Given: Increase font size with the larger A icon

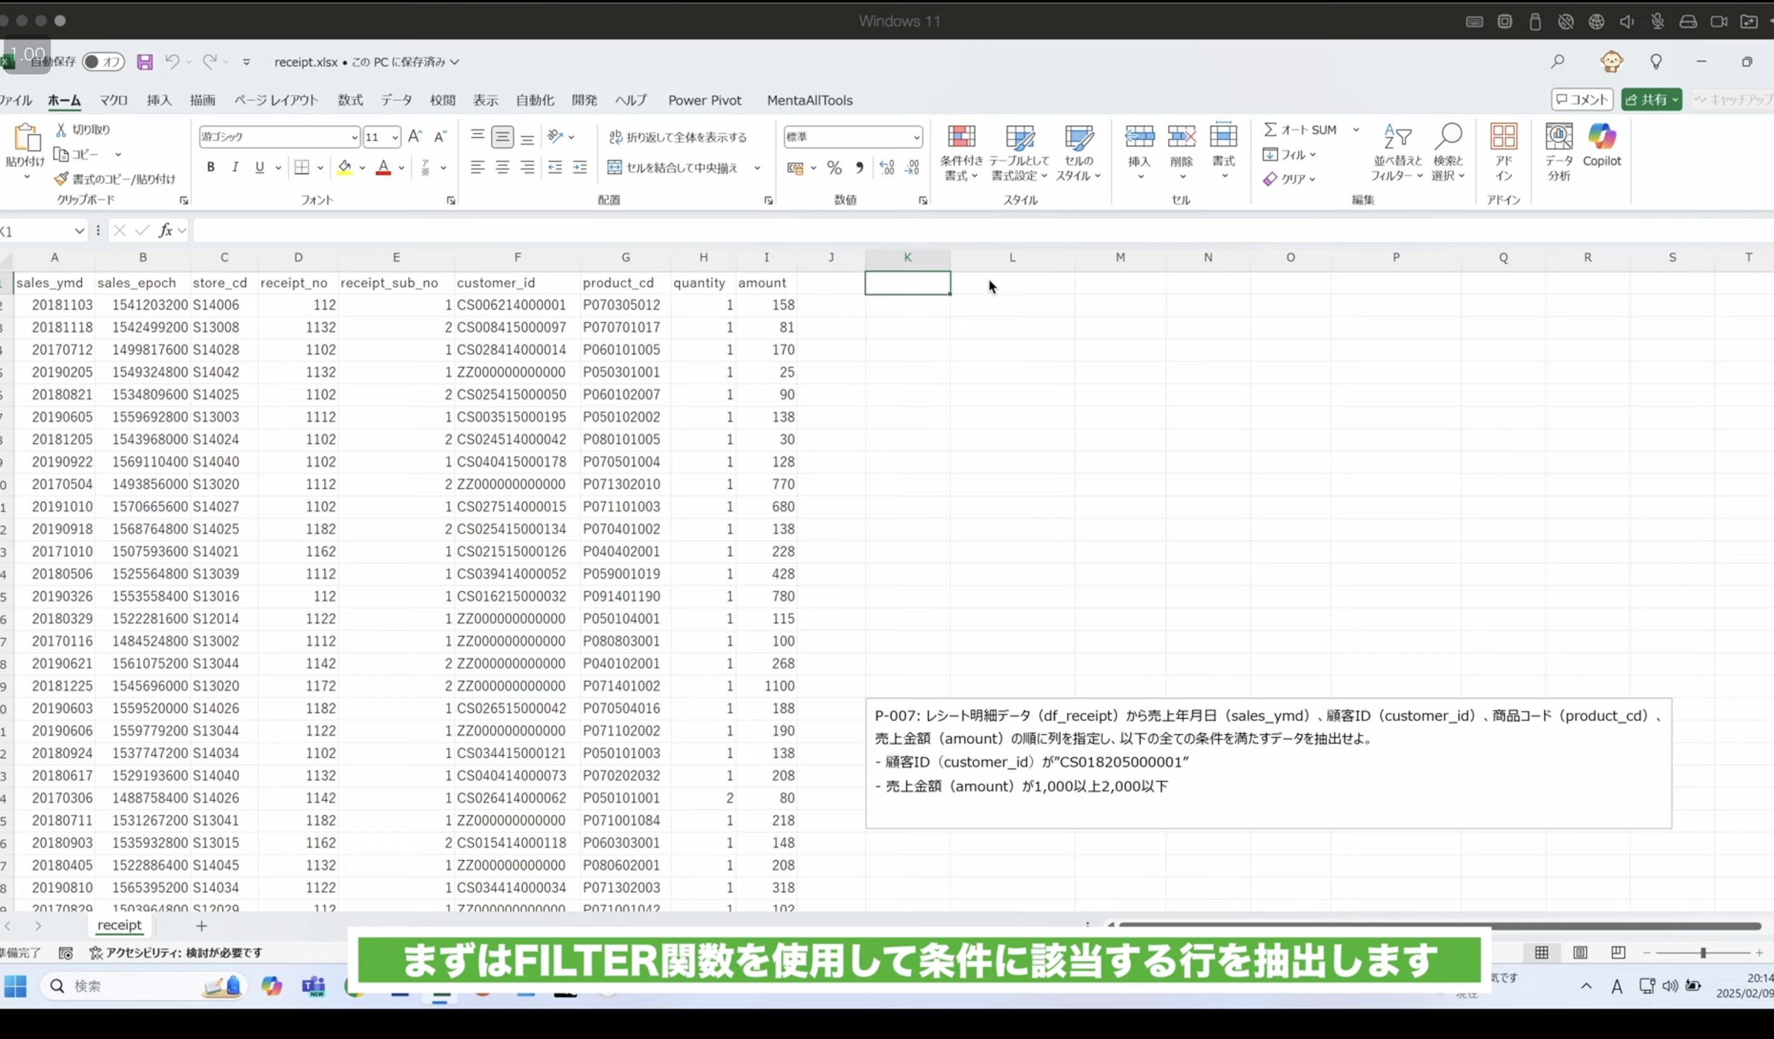Looking at the screenshot, I should pos(415,137).
